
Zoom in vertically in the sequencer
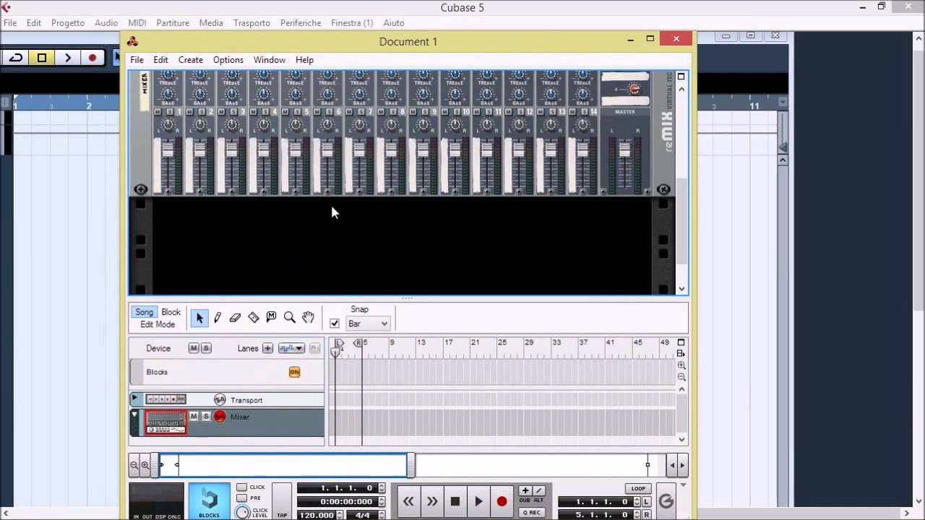(681, 365)
